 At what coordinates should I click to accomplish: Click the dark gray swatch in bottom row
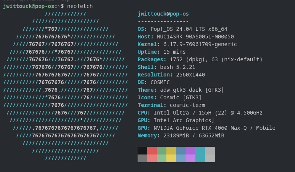(x=142, y=158)
